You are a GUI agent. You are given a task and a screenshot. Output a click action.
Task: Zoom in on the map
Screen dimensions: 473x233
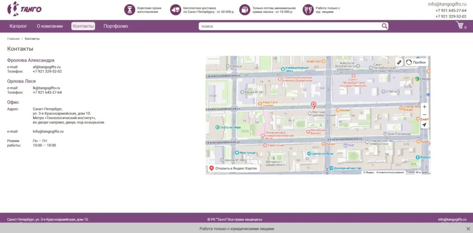424,107
